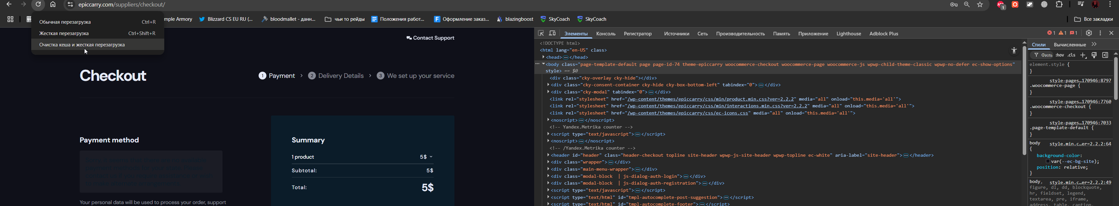Viewport: 1119px width, 206px height.
Task: Add a new style rule with plus
Action: [x=1083, y=55]
